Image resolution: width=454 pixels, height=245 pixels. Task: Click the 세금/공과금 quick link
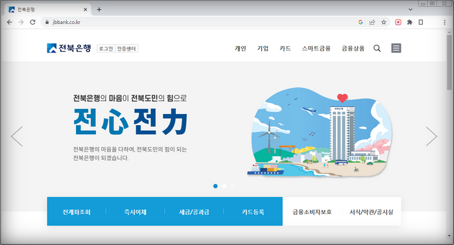pos(194,212)
